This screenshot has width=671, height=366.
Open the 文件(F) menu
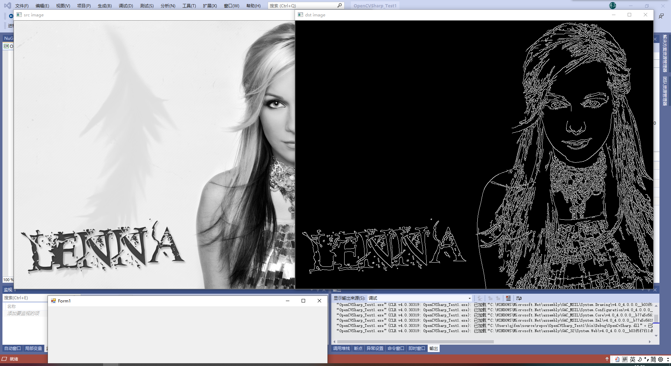tap(22, 6)
